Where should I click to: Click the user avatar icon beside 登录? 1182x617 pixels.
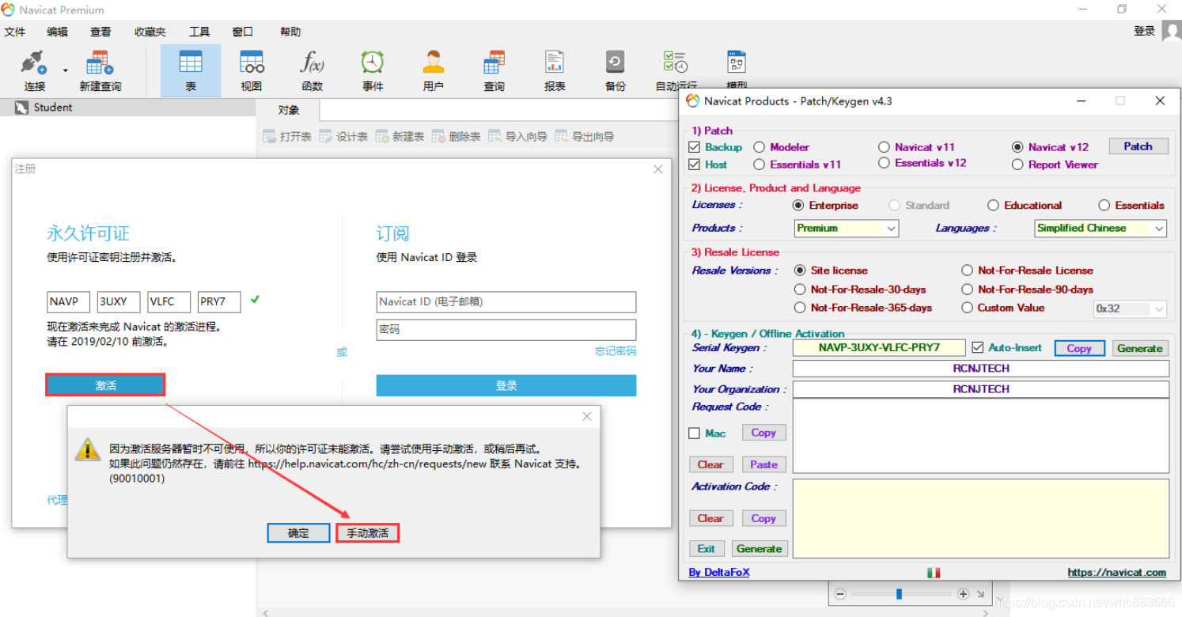tap(1172, 31)
